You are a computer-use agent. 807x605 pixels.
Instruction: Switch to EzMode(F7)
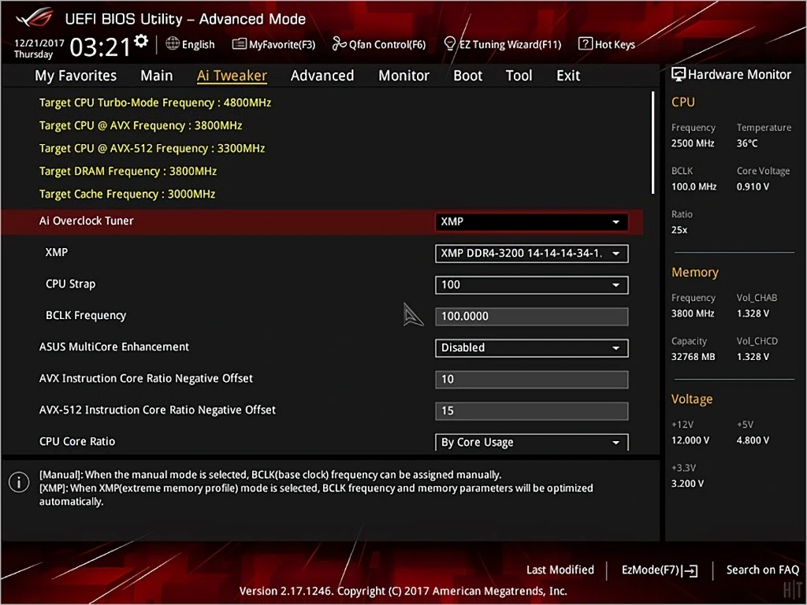(x=660, y=570)
